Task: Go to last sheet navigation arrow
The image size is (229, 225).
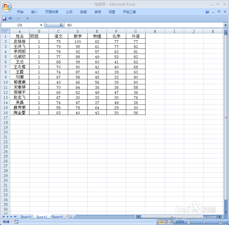Action: tap(15, 217)
